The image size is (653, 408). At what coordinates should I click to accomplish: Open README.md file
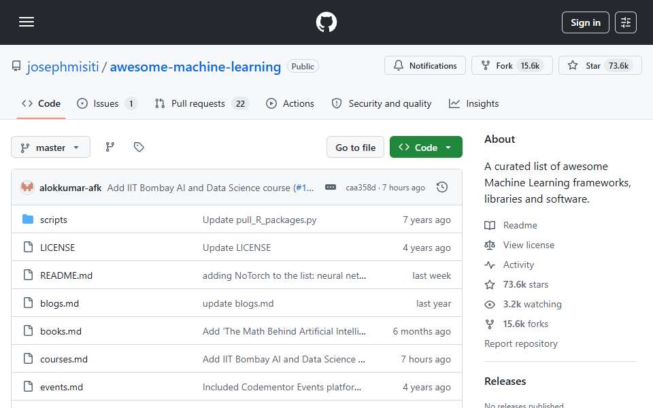coord(66,275)
